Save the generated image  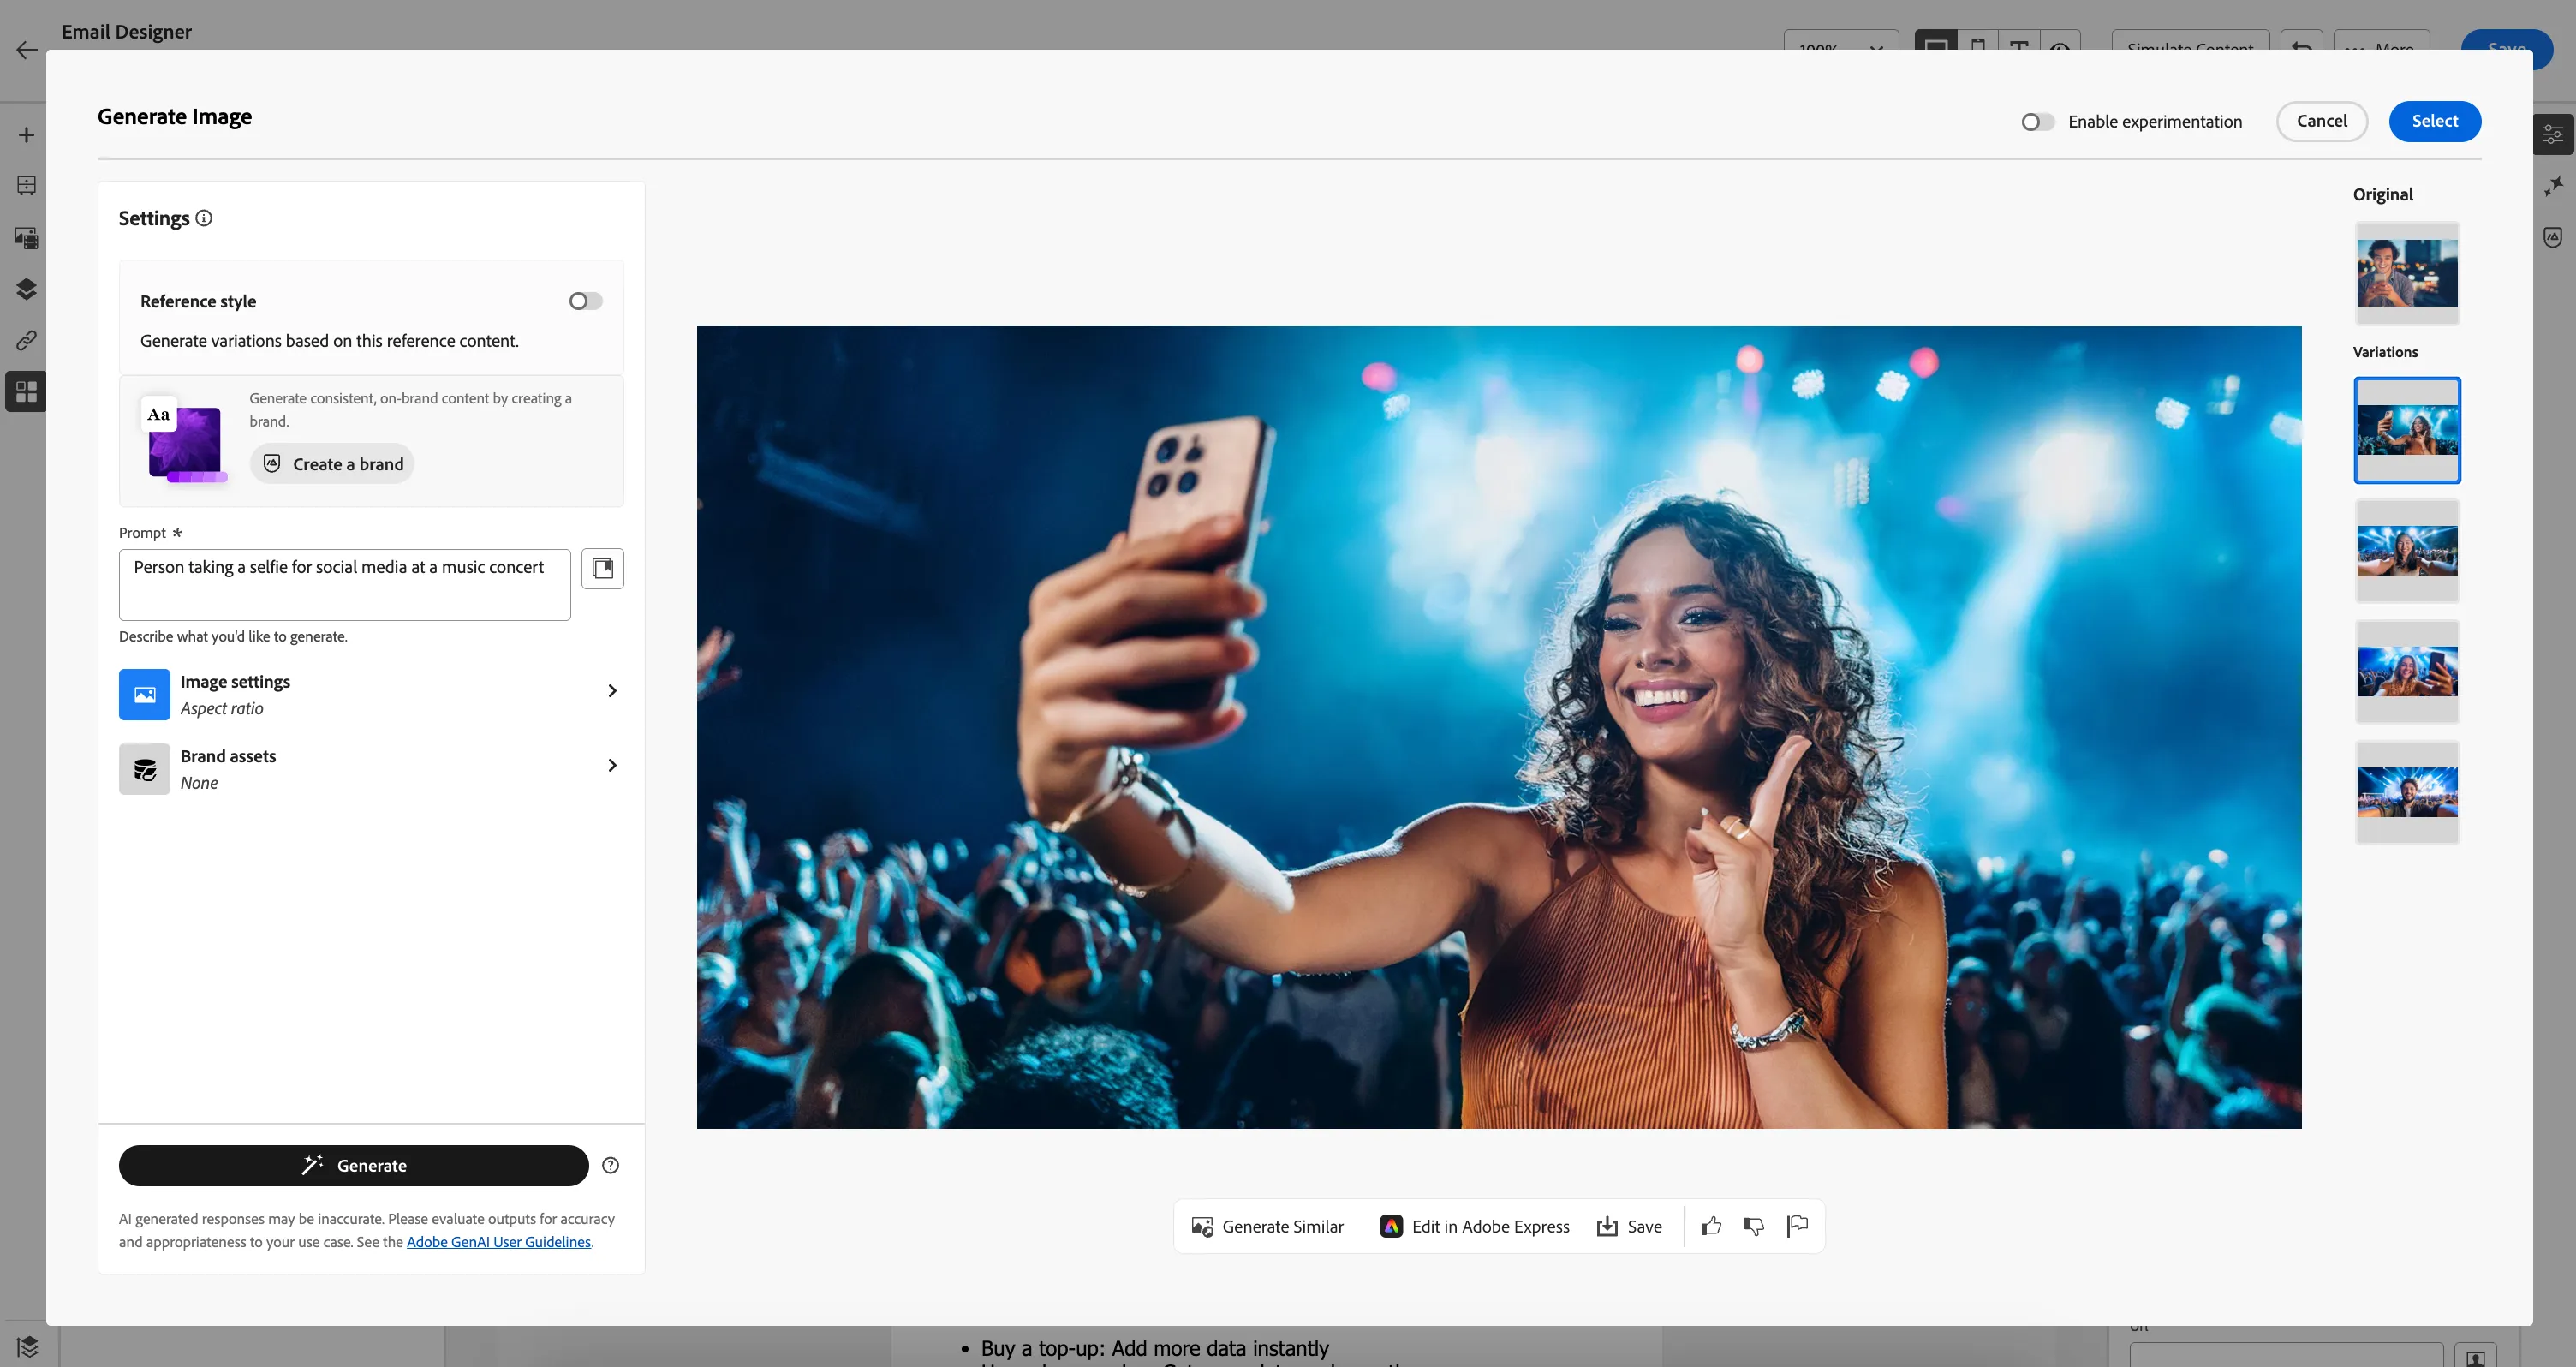pyautogui.click(x=1629, y=1226)
